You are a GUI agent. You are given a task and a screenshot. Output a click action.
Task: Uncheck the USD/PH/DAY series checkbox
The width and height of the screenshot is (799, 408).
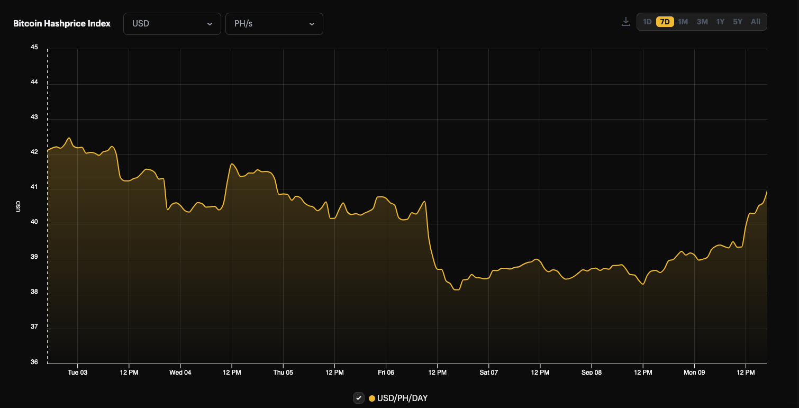pyautogui.click(x=359, y=398)
